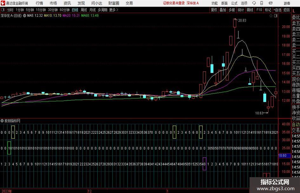Open the 画线 drawing tools

click(250, 10)
